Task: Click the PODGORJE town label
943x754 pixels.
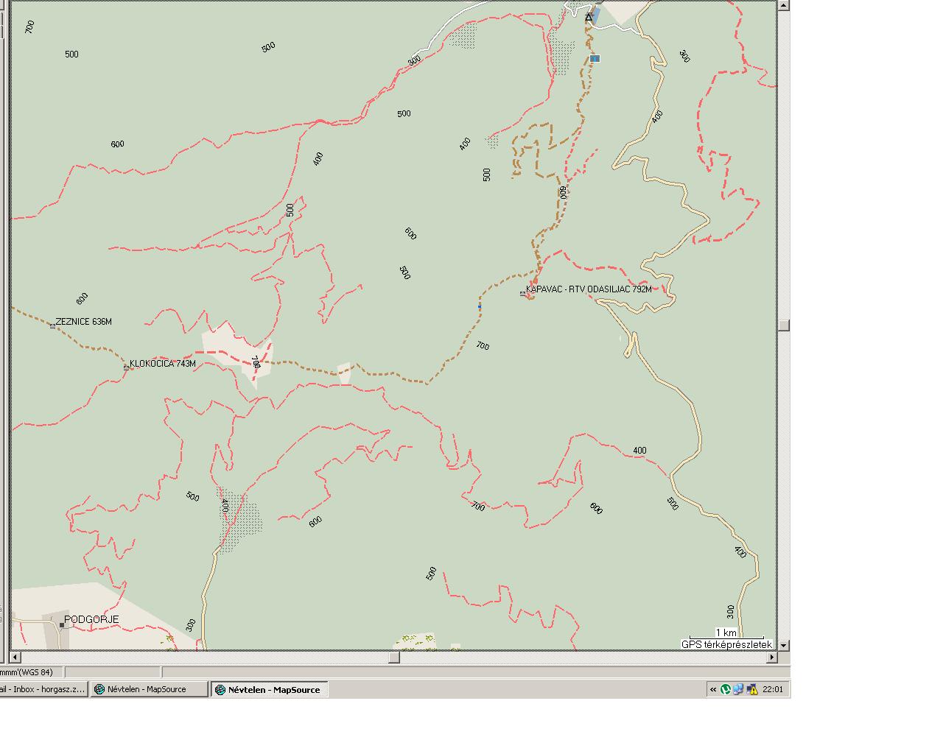Action: point(91,619)
